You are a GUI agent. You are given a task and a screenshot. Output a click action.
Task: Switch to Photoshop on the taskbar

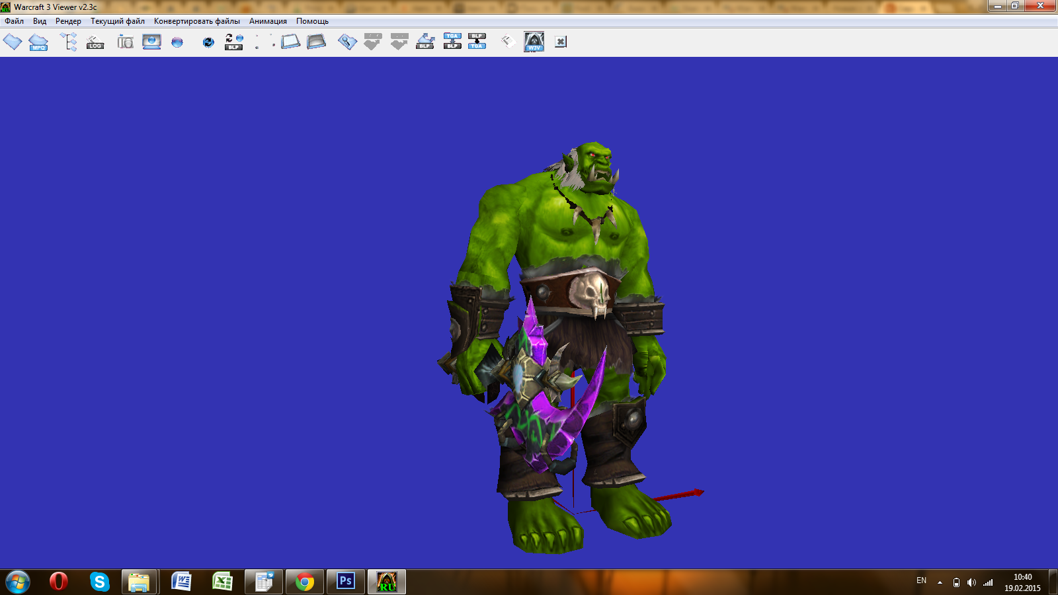346,582
